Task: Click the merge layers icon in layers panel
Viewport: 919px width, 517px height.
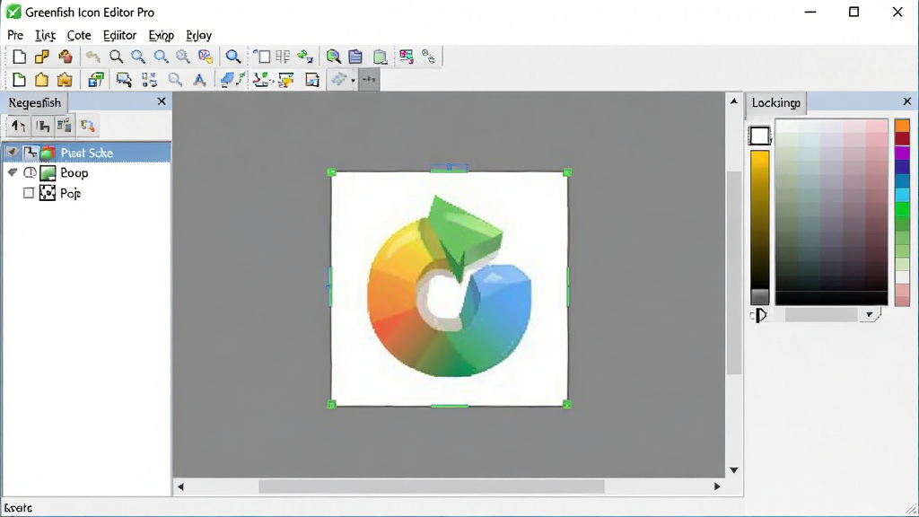Action: [65, 126]
